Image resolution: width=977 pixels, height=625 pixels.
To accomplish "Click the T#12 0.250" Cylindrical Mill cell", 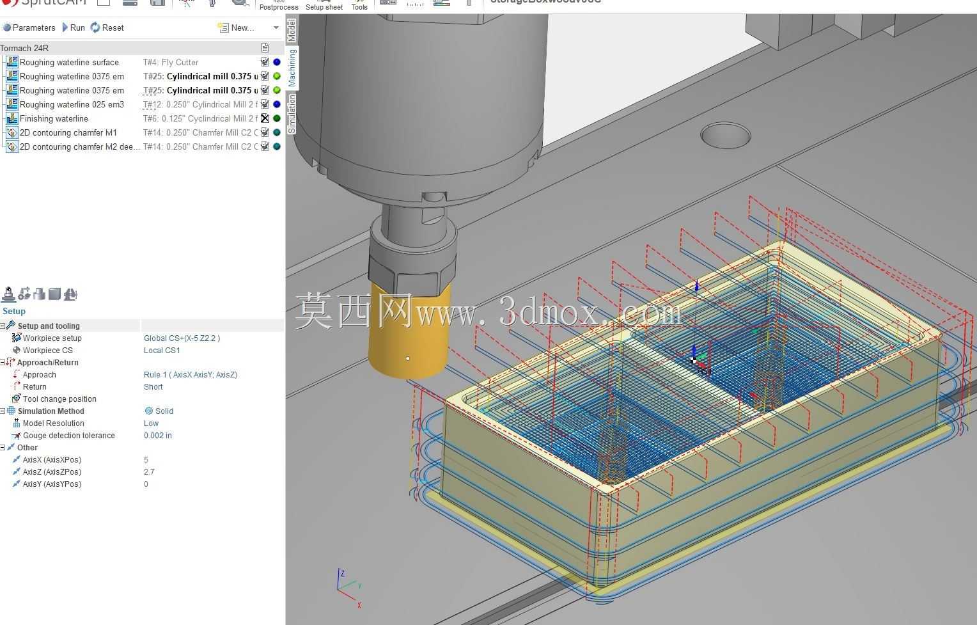I will coord(200,104).
